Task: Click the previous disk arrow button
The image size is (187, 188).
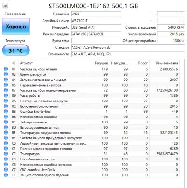Action: coord(5,6)
